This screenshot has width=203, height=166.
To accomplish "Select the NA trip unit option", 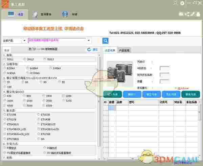I will pos(39,139).
